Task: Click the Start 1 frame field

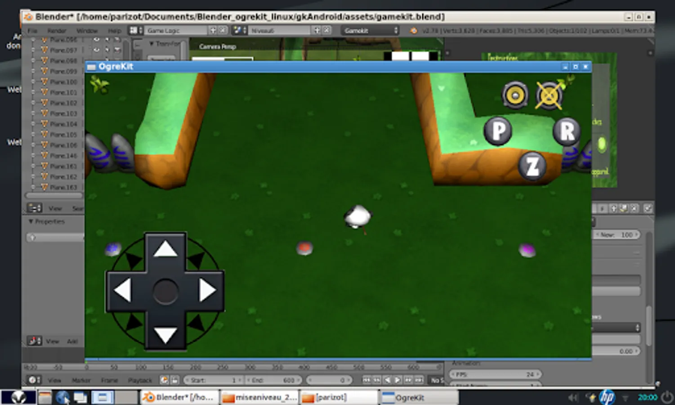Action: (x=214, y=380)
